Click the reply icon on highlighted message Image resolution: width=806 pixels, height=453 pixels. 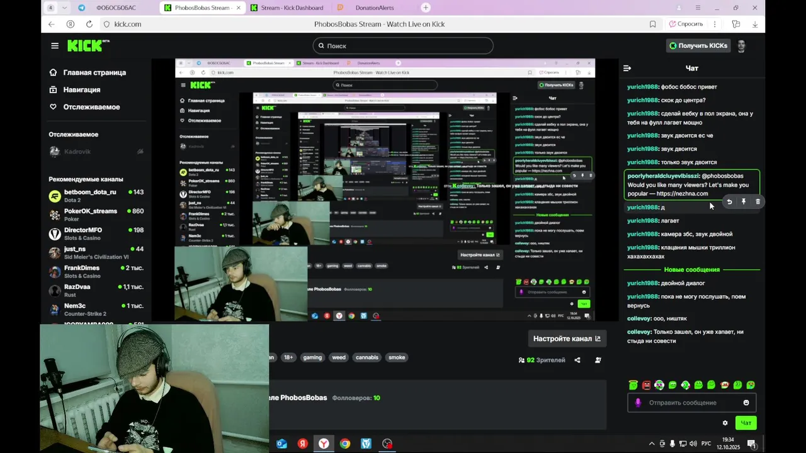click(729, 202)
